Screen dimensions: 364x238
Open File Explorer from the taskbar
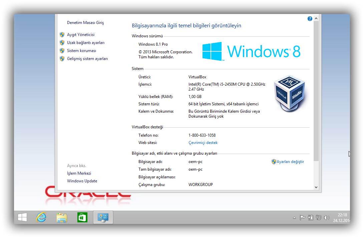pos(62,218)
